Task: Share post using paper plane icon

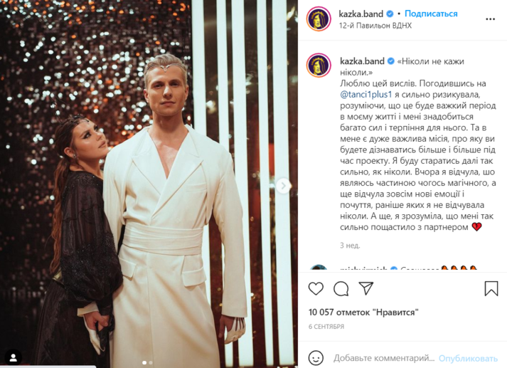Action: (366, 288)
